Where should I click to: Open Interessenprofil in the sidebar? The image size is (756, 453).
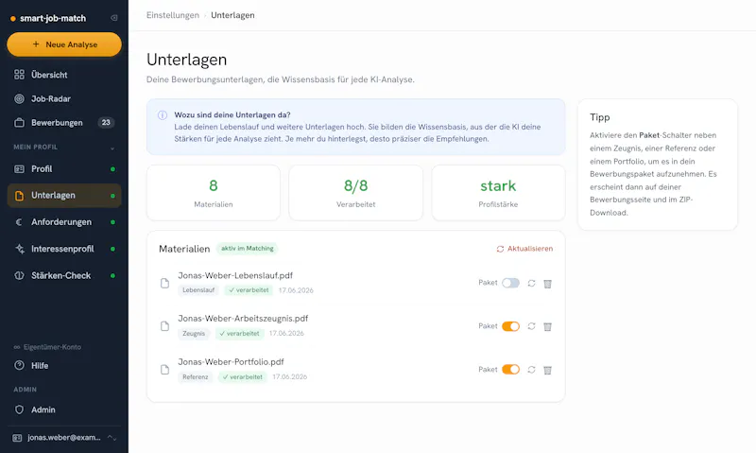pos(64,249)
